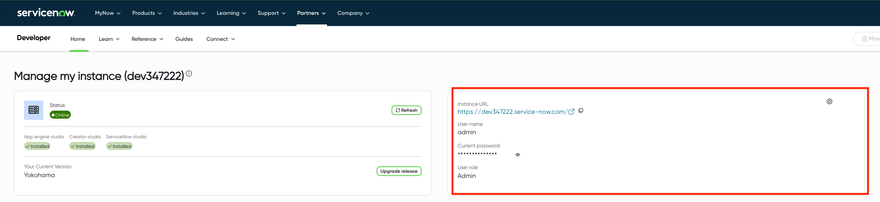Select the Home tab
Image resolution: width=880 pixels, height=202 pixels.
(78, 39)
